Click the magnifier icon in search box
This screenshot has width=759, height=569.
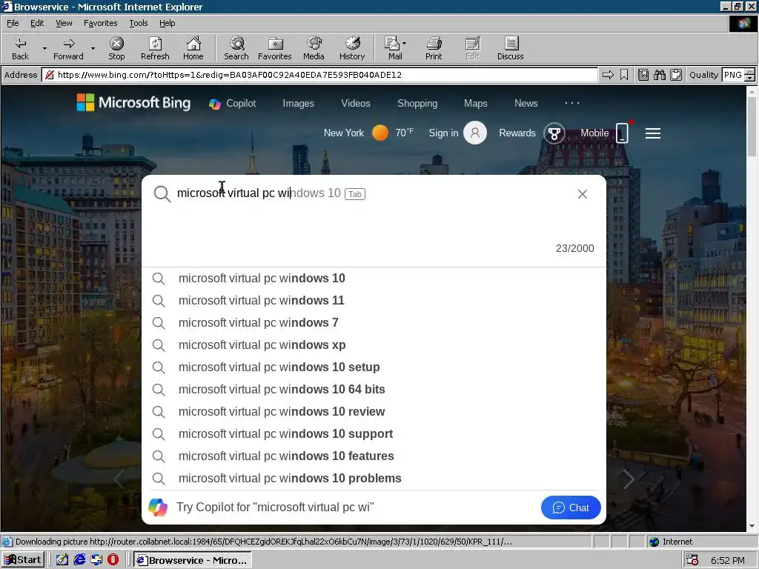[162, 194]
